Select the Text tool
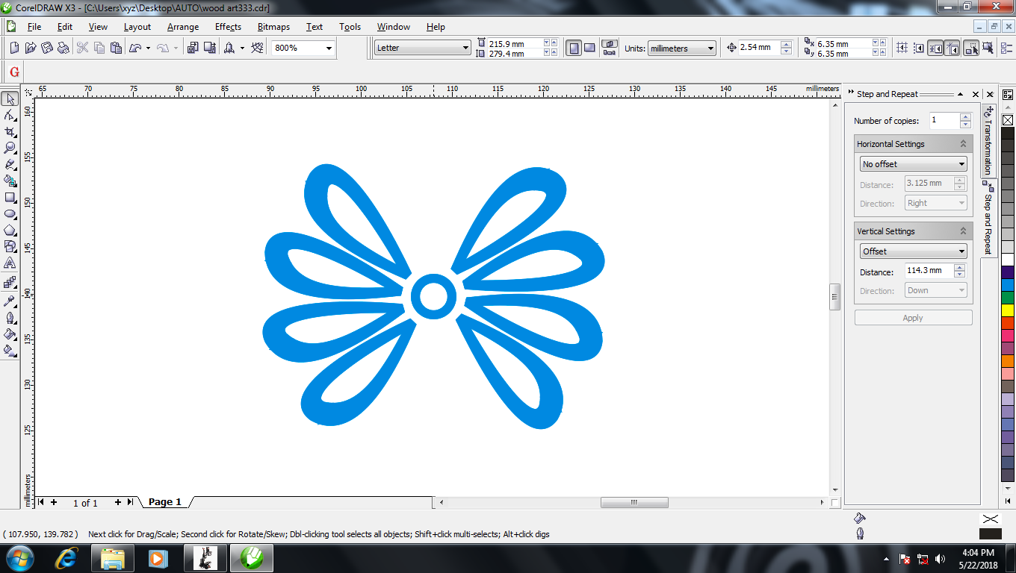 coord(10,263)
